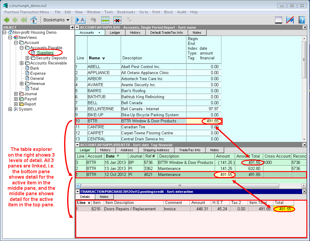The image size is (310, 241).
Task: Close the /ACCOUNT/AP/SUPPLIERS/BTTR ledger pane
Action: pyautogui.click(x=305, y=145)
